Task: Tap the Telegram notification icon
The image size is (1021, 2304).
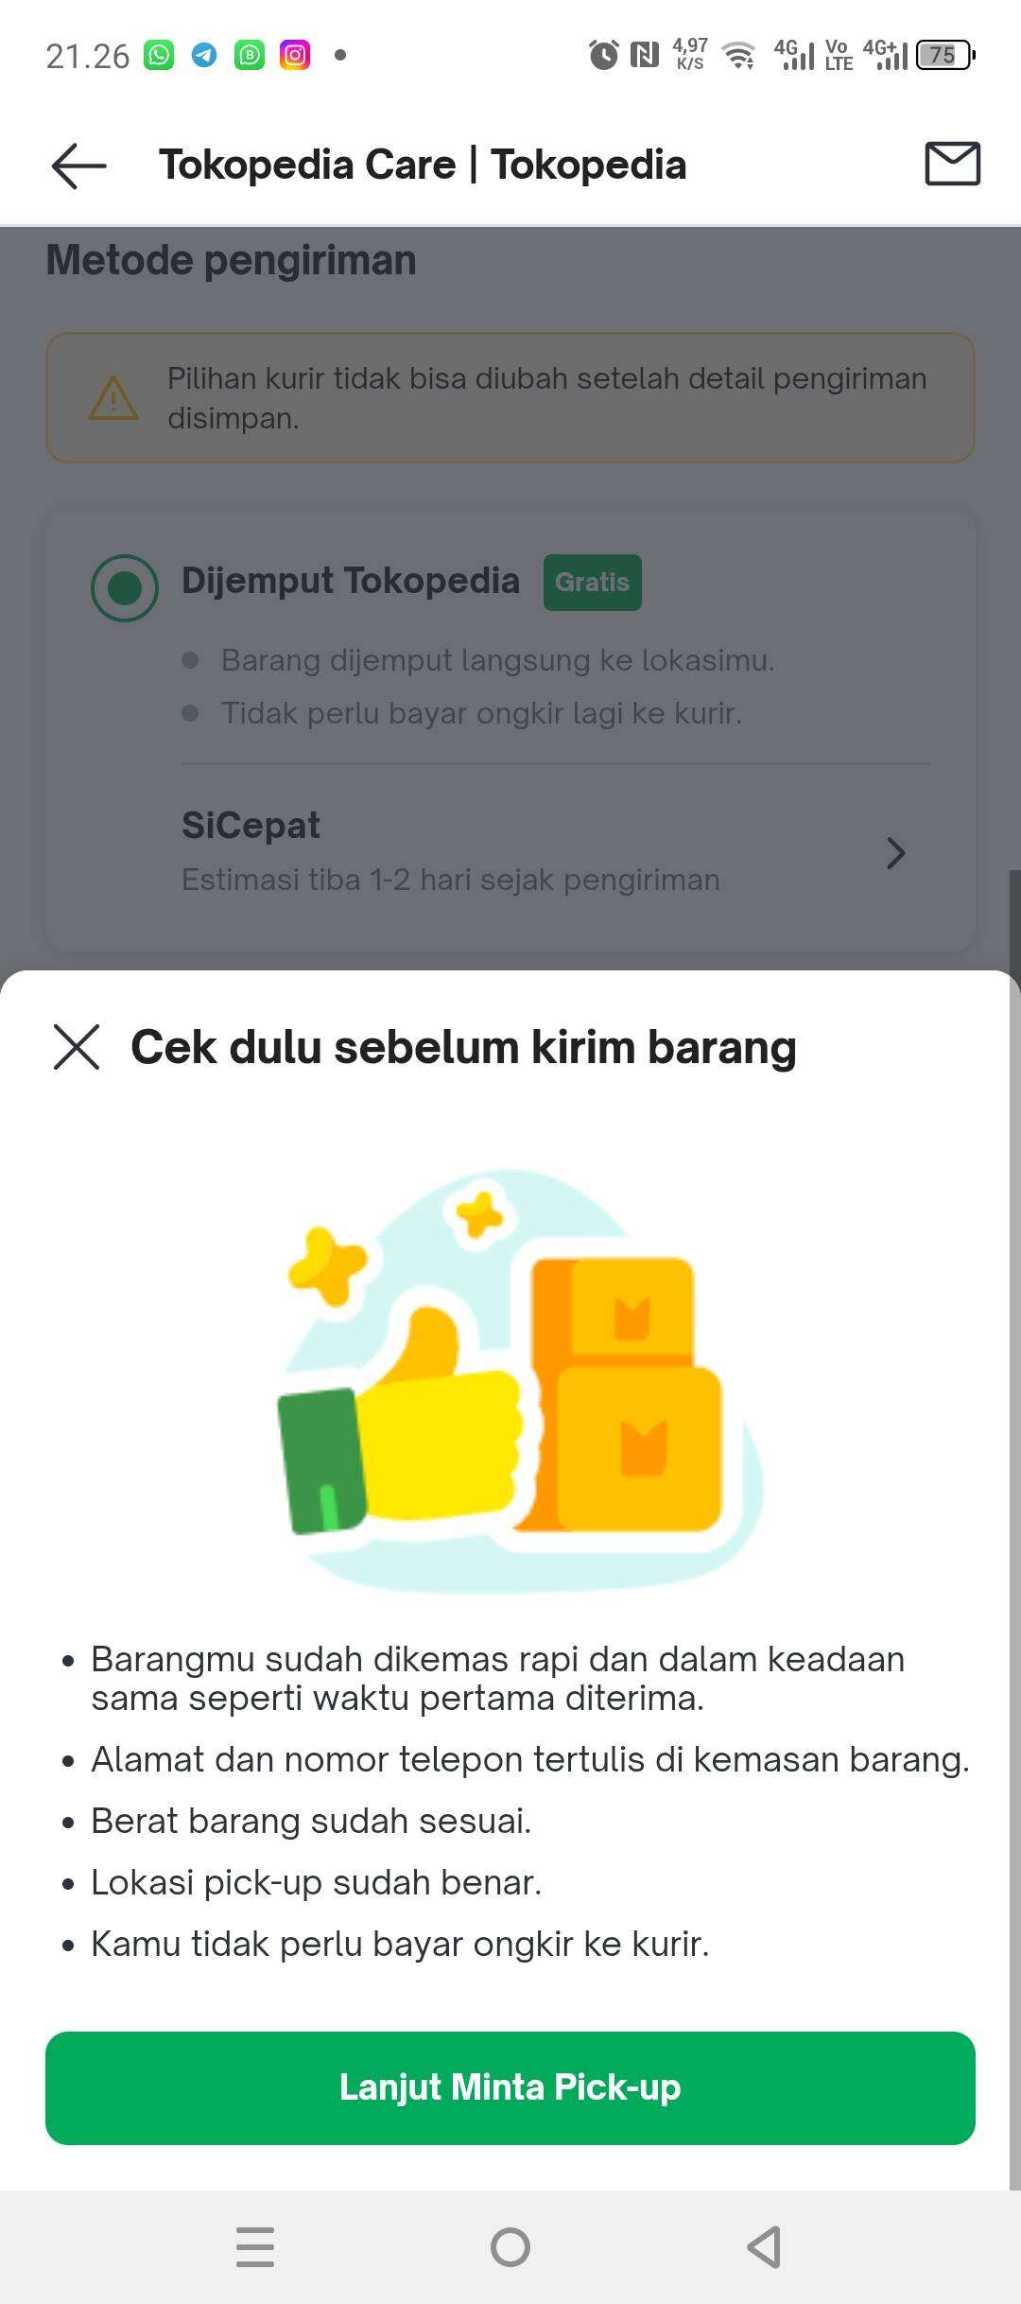Action: (204, 56)
